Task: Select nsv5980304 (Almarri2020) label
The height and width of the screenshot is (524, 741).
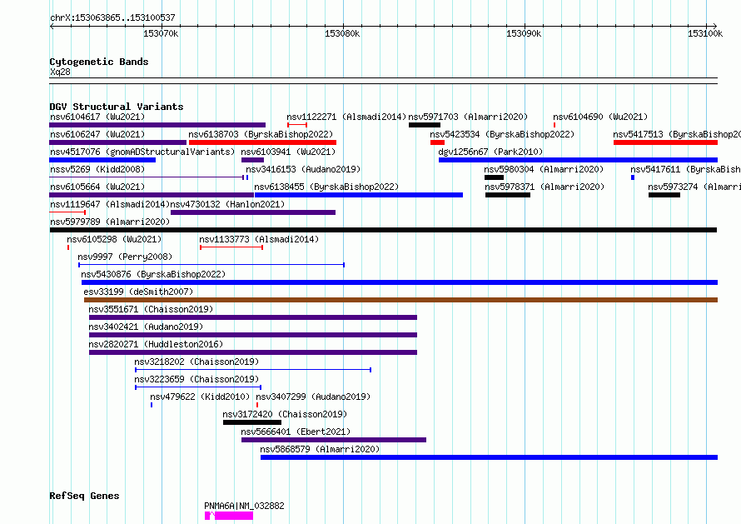Action: point(544,169)
